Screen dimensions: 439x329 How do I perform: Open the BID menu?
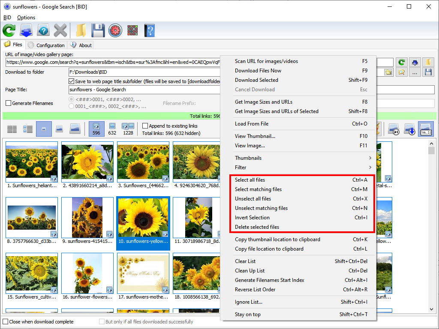click(7, 17)
